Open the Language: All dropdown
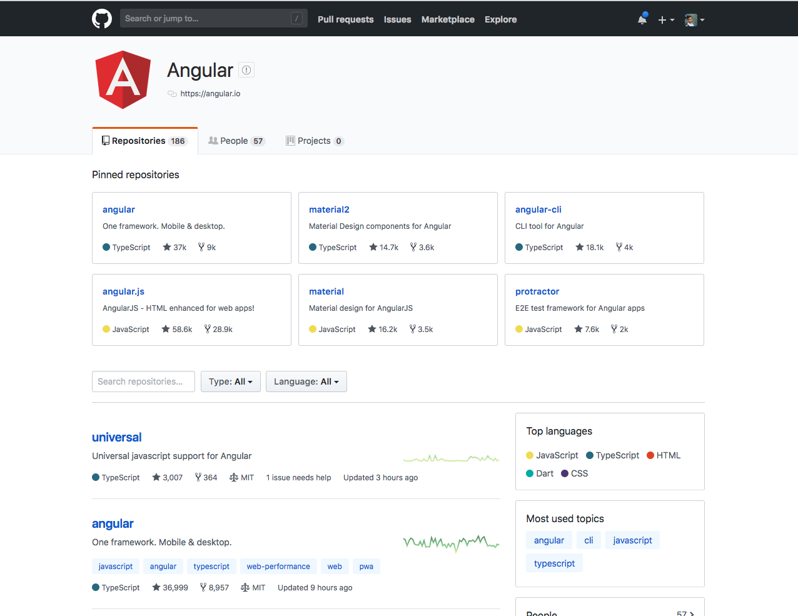This screenshot has height=616, width=798. tap(306, 381)
